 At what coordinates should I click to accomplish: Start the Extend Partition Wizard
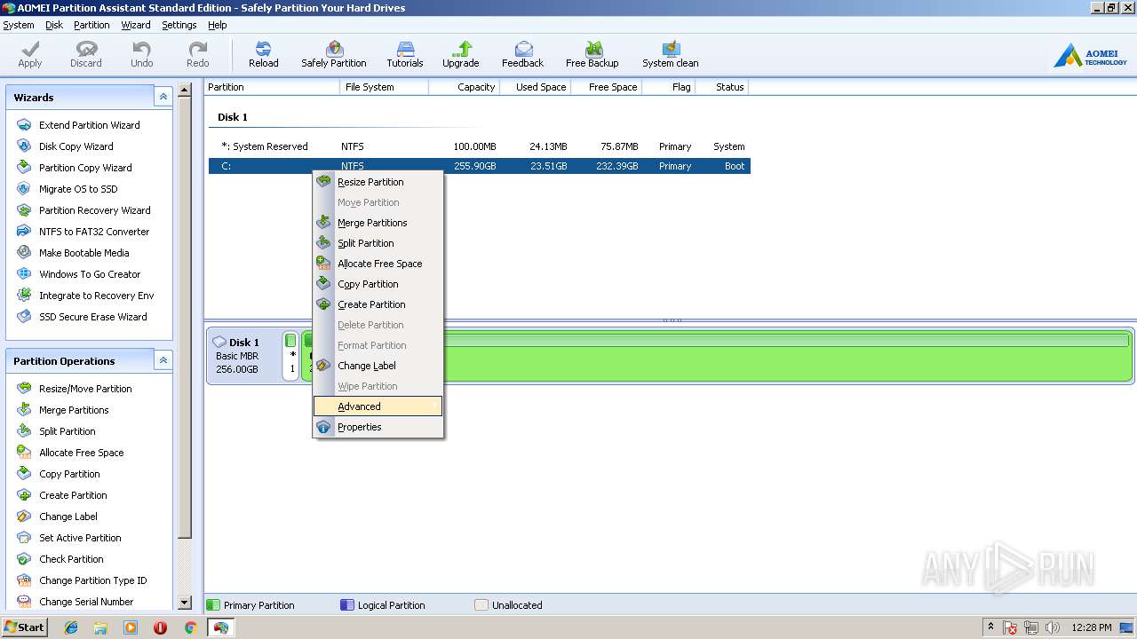[x=89, y=125]
